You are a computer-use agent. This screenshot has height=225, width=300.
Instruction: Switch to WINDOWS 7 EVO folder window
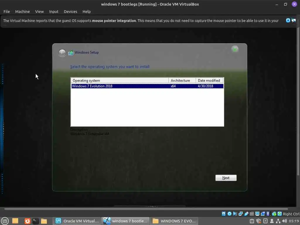(174, 221)
